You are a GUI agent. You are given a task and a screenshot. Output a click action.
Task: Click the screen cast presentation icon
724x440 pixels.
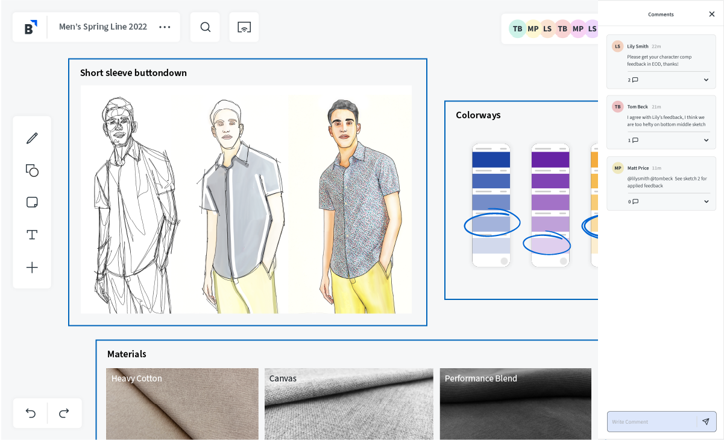(244, 27)
